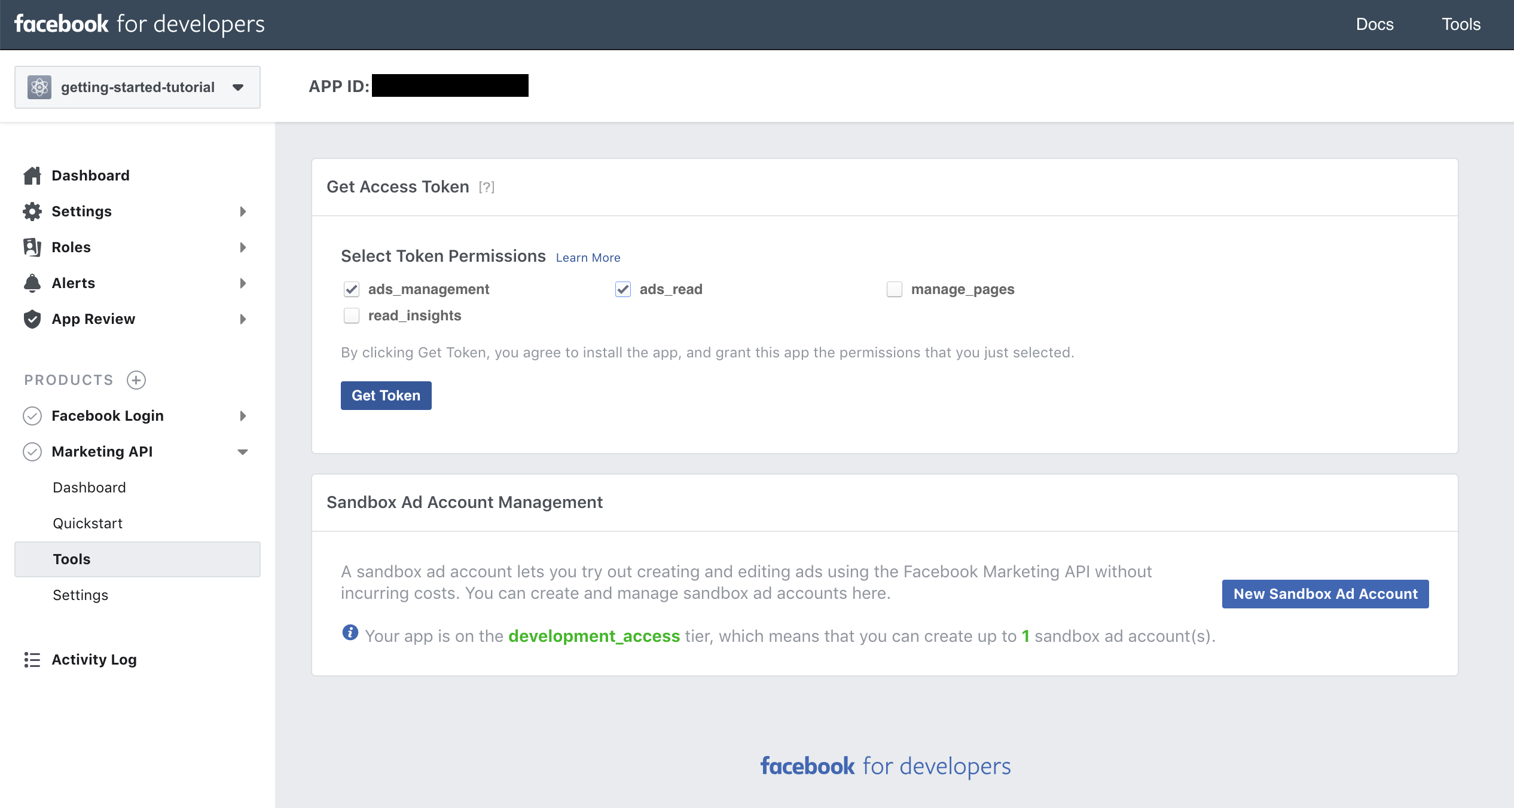Click the Roles icon in sidebar
Image resolution: width=1514 pixels, height=808 pixels.
point(32,246)
